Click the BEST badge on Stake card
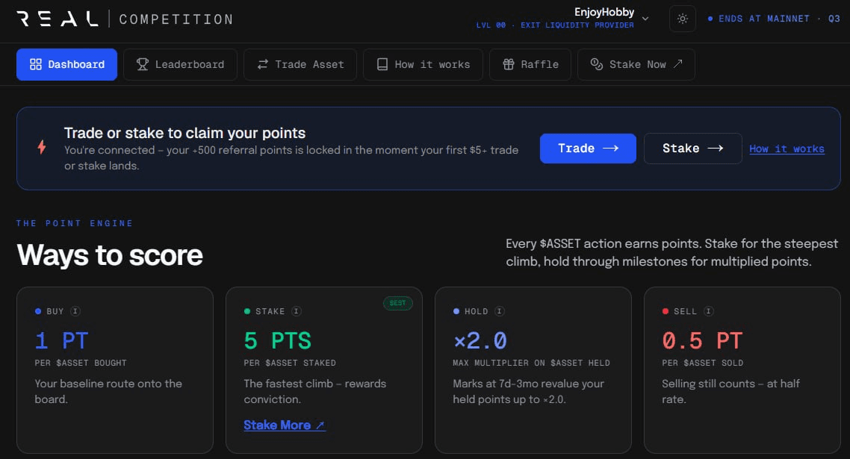The width and height of the screenshot is (850, 459). 398,303
